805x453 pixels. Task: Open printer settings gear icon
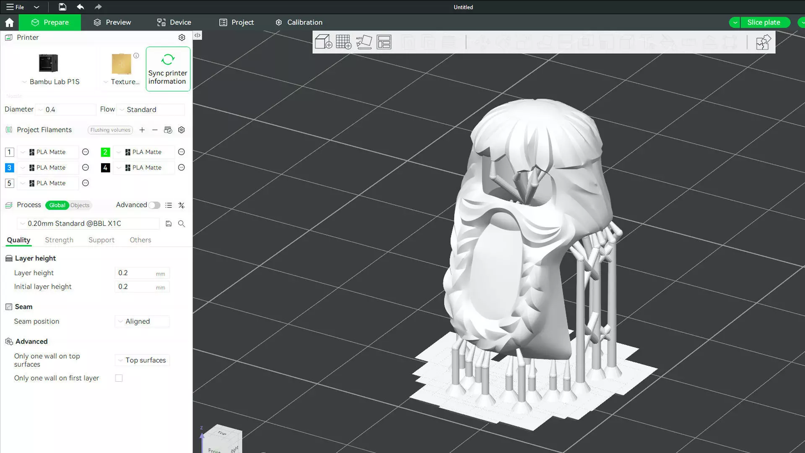[182, 37]
